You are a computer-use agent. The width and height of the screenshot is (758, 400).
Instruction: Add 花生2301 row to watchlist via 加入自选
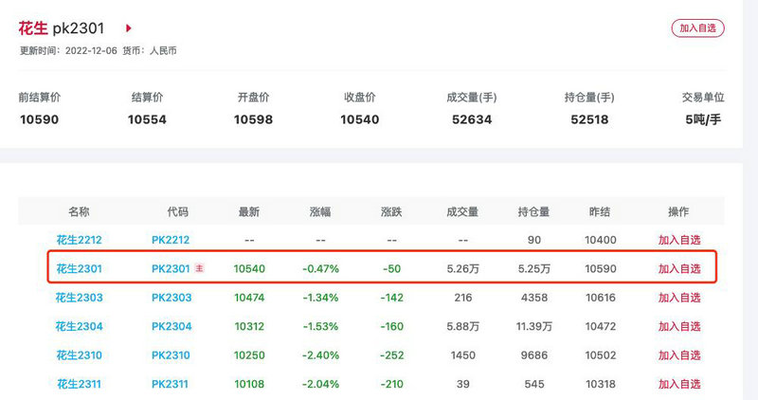[679, 268]
